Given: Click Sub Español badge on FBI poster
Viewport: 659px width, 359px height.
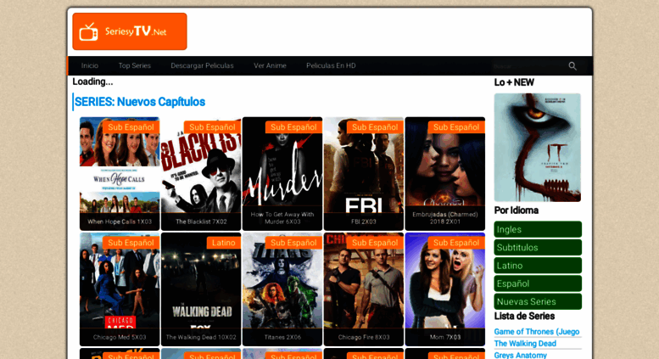Looking at the screenshot, I should [375, 127].
